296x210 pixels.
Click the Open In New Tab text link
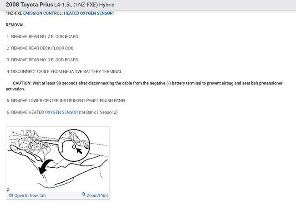click(x=30, y=195)
